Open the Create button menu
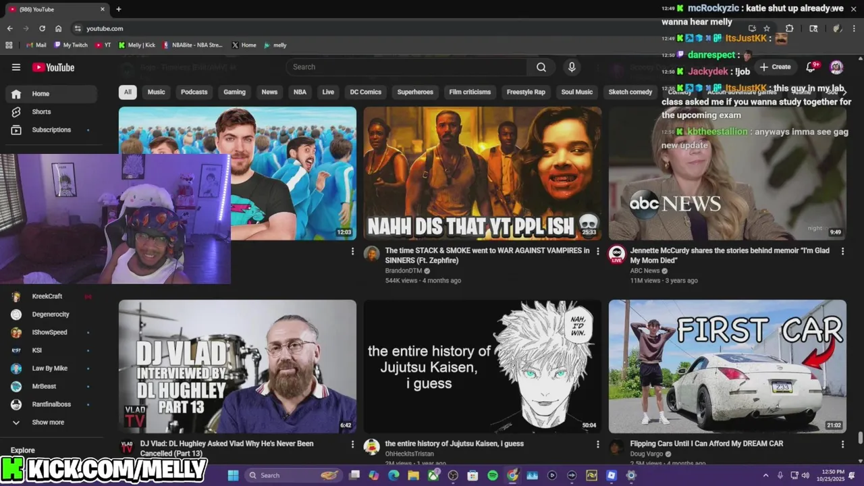This screenshot has height=486, width=864. tap(775, 67)
